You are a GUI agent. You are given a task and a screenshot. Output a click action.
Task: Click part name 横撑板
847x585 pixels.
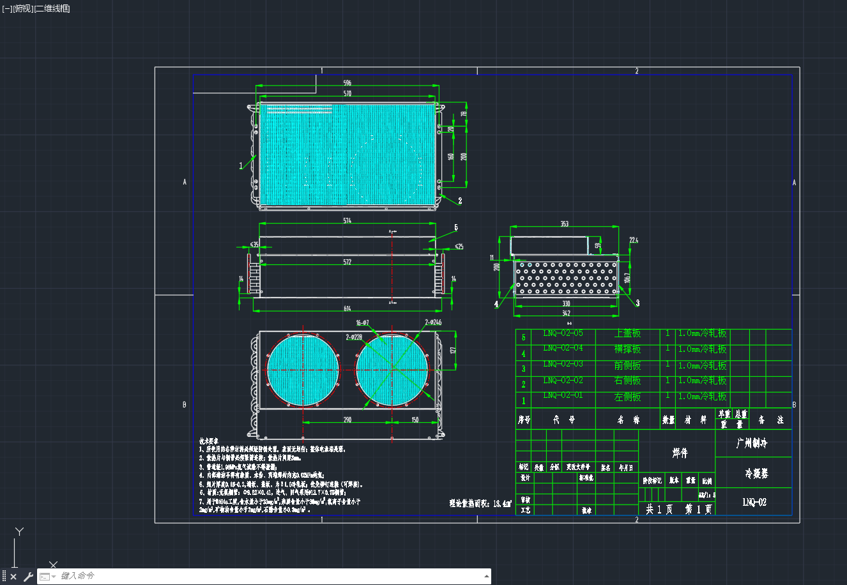coord(627,349)
